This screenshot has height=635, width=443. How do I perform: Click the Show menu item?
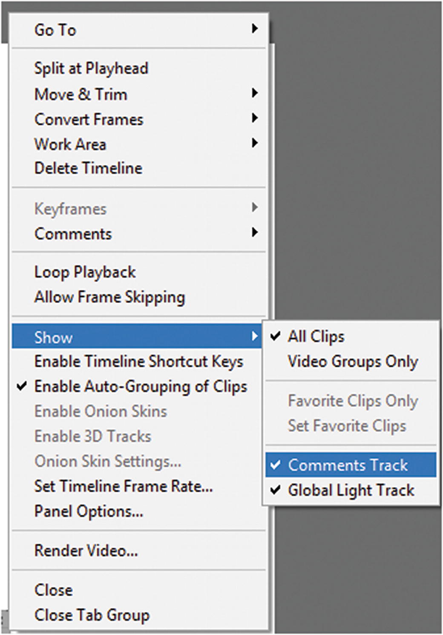pyautogui.click(x=54, y=337)
